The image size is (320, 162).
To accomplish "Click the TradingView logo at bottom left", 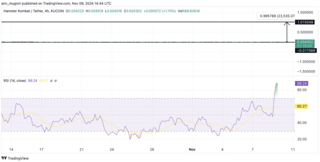I will tap(15, 158).
